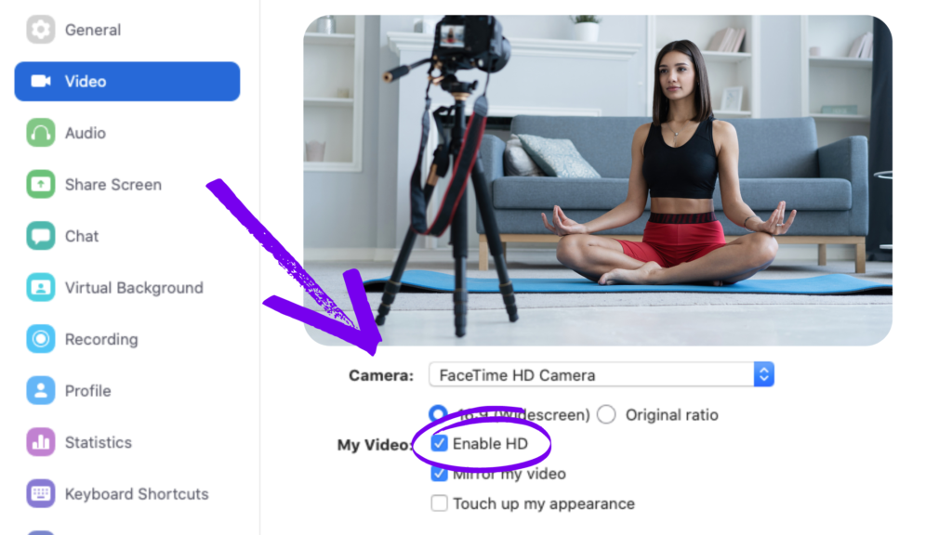Click the Camera dropdown arrow stepper

pyautogui.click(x=764, y=375)
